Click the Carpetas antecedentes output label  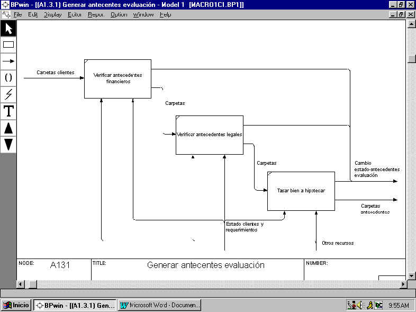pos(375,209)
